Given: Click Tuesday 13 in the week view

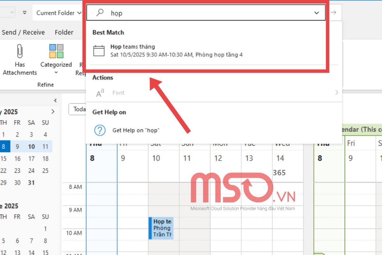Looking at the screenshot, I should 249,158.
